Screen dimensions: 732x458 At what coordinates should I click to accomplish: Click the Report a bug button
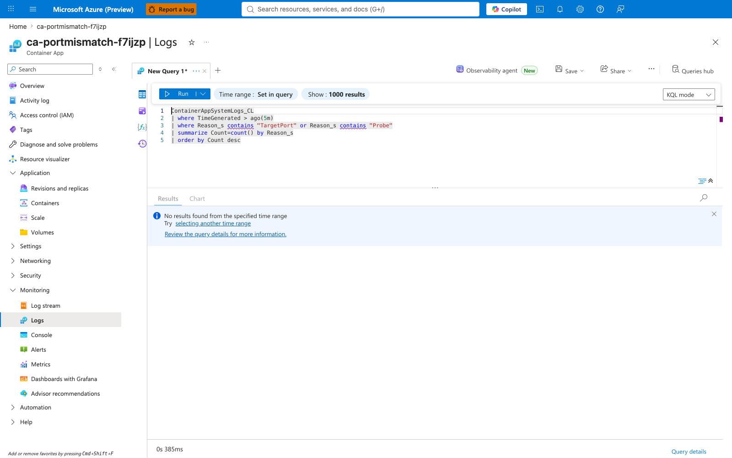tap(171, 9)
